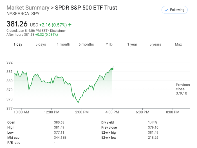Show the 1 month chart range

pos(63,44)
